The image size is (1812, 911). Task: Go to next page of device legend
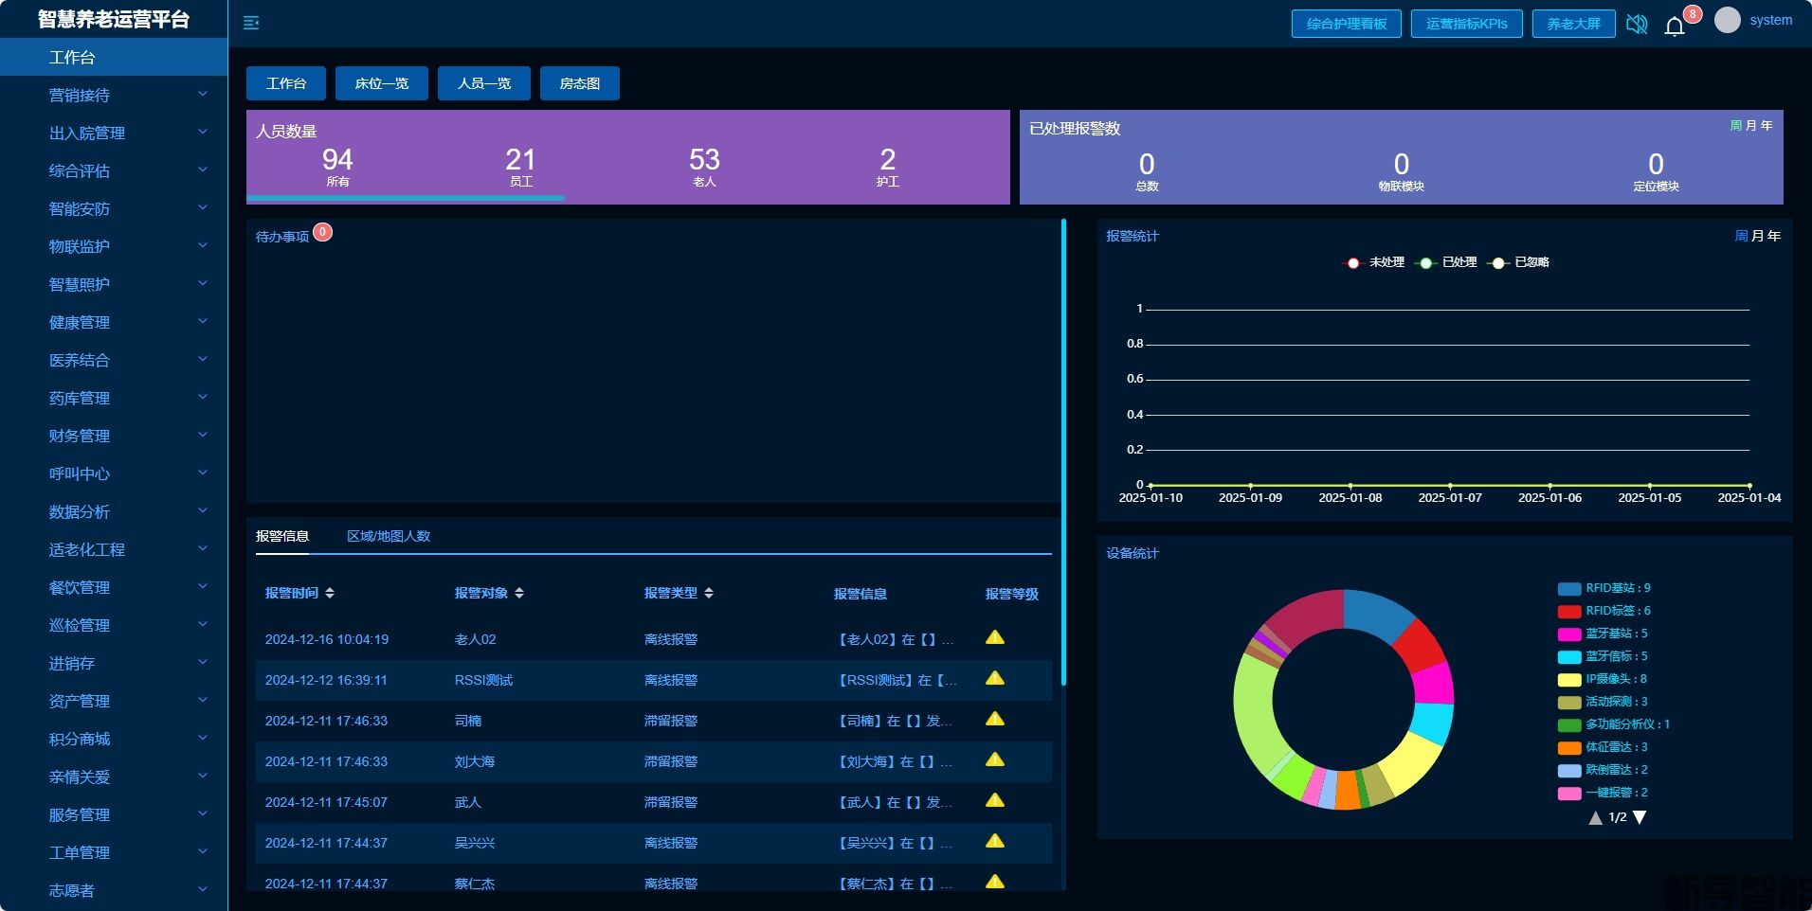(1640, 817)
